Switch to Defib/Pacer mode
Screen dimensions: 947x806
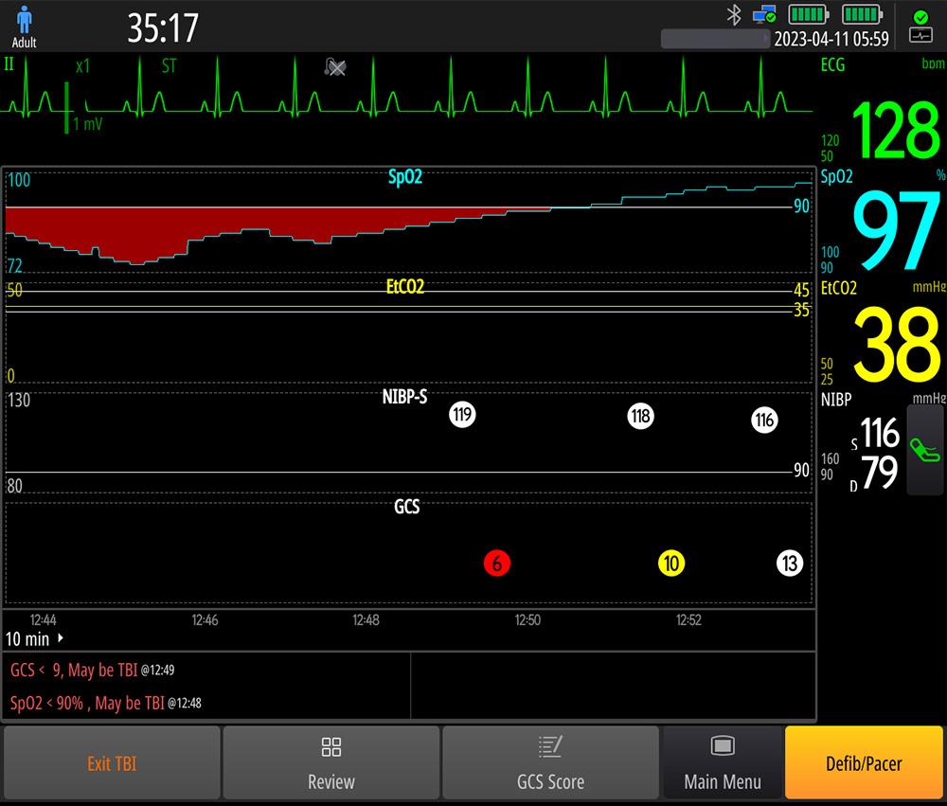(x=864, y=763)
